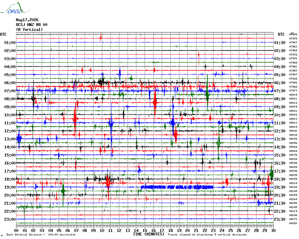
Task: Click the 05:30 time label
Action: [x=280, y=75]
